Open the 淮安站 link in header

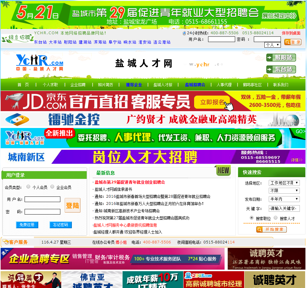[145, 42]
